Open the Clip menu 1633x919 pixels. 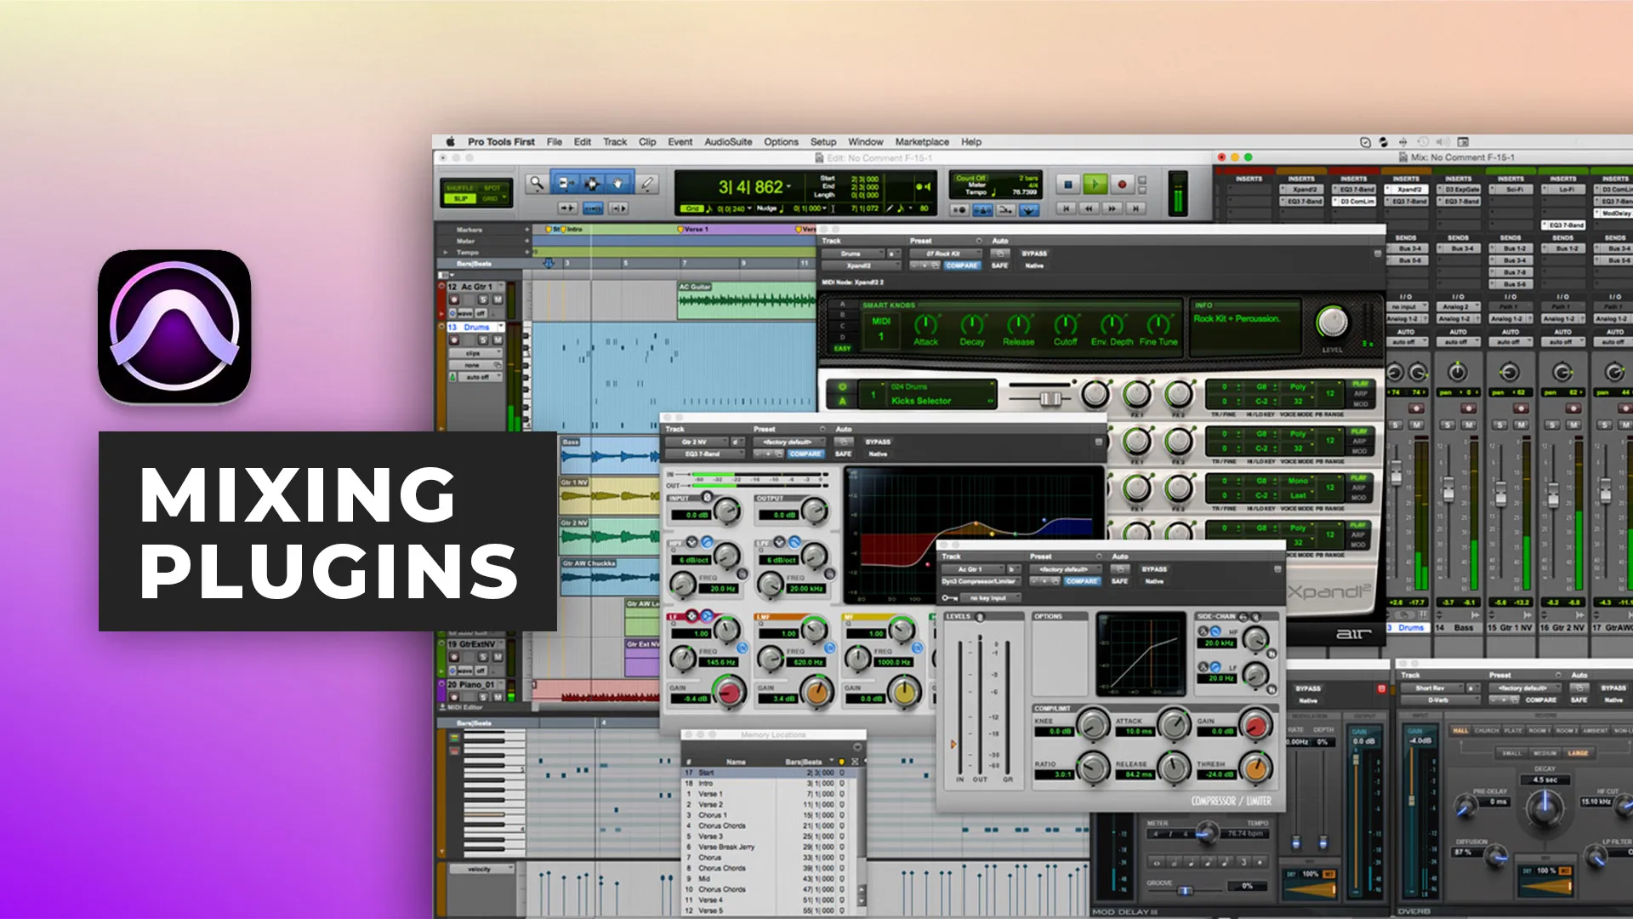click(x=647, y=142)
